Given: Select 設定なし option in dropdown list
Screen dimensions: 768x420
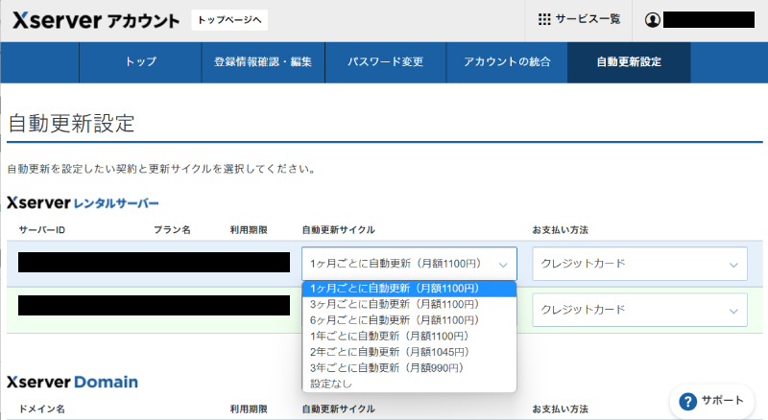Looking at the screenshot, I should pos(331,384).
